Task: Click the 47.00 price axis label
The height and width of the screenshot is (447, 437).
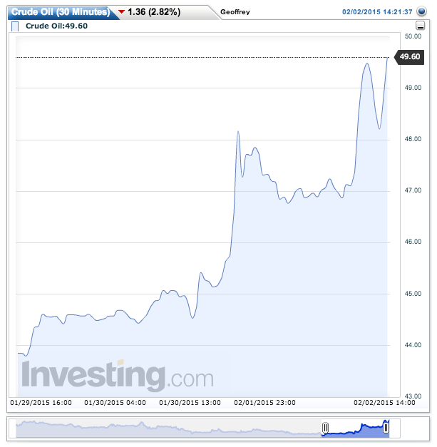Action: (413, 190)
